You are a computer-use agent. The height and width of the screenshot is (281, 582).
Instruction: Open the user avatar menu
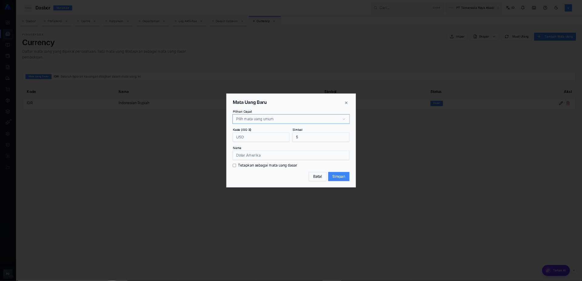568,8
